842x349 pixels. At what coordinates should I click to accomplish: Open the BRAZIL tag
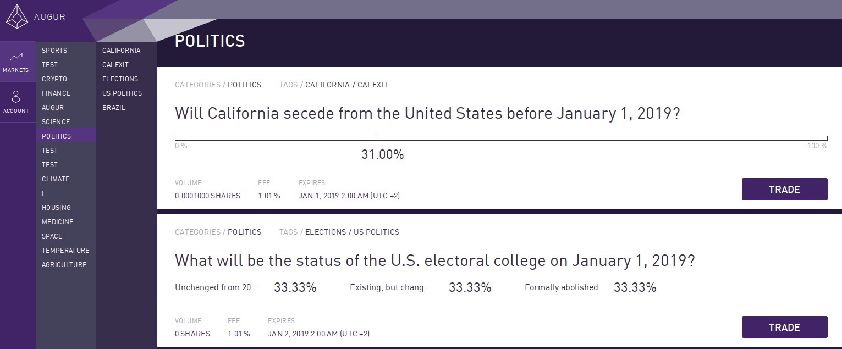(113, 107)
